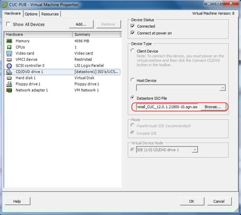Click the Cancel button

[219, 201]
